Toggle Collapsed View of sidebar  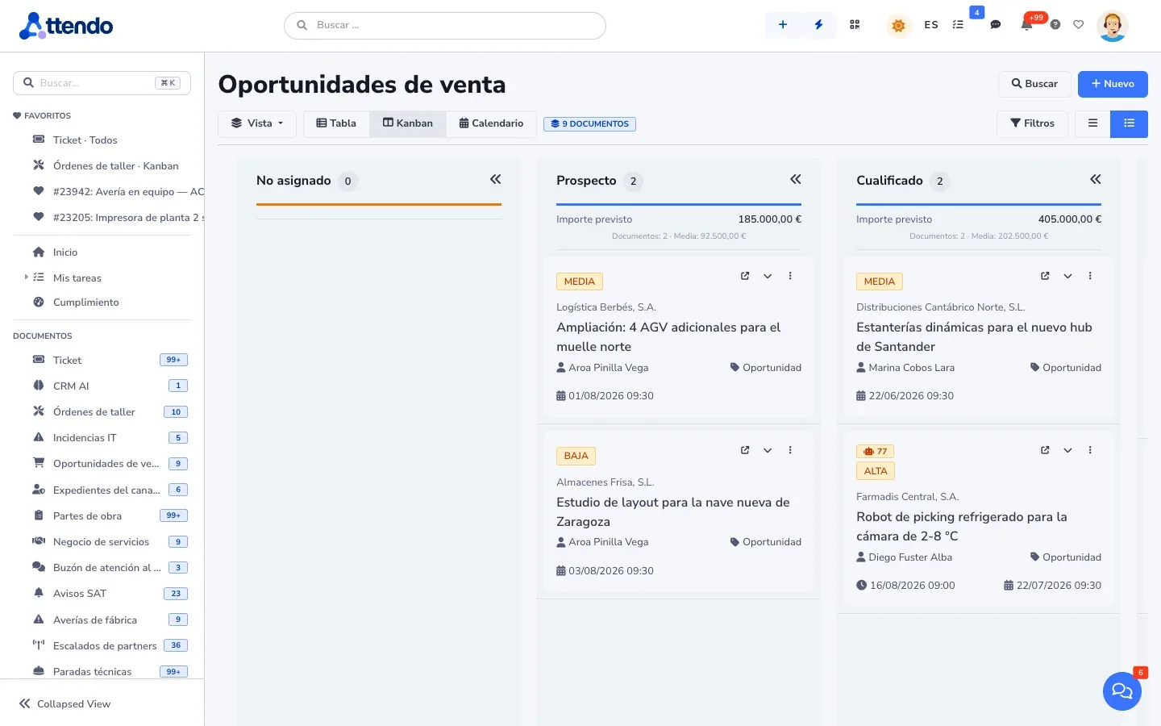[65, 703]
